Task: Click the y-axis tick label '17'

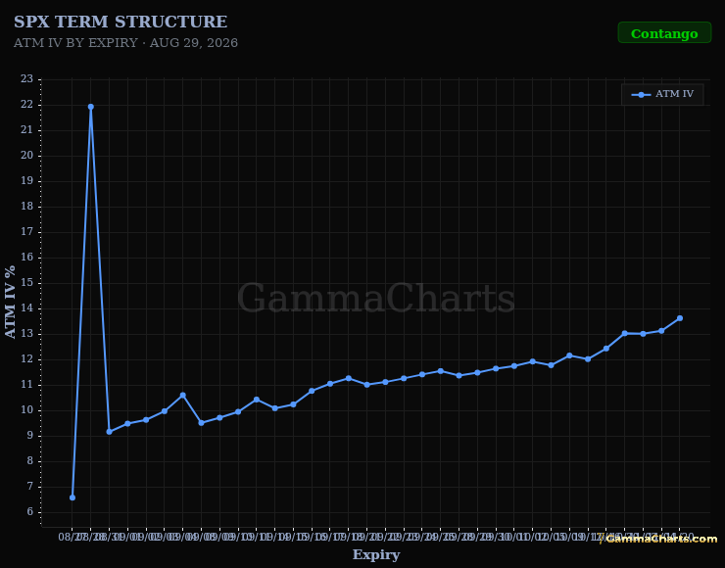Action: 27,232
